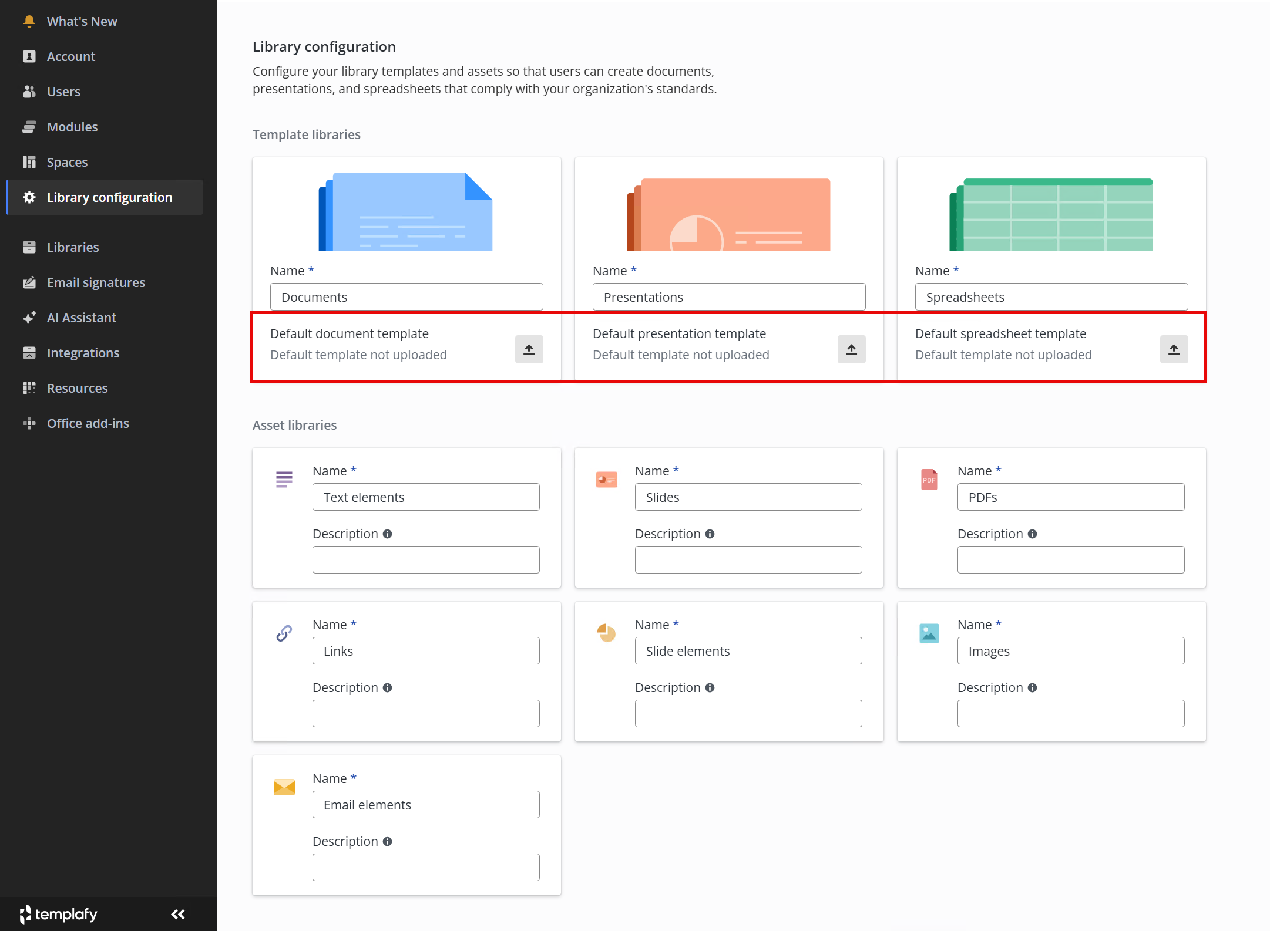1270x931 pixels.
Task: Upload default presentation template
Action: (851, 349)
